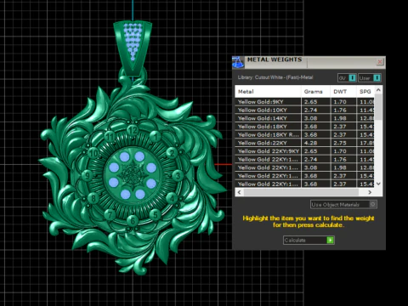
Task: Sort by the SPG column header
Action: 365,92
